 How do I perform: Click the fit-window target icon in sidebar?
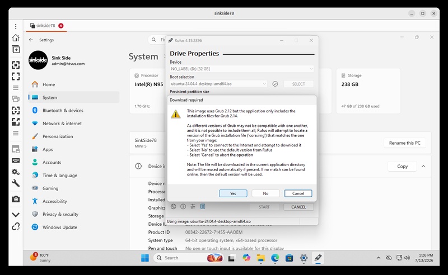(x=16, y=65)
